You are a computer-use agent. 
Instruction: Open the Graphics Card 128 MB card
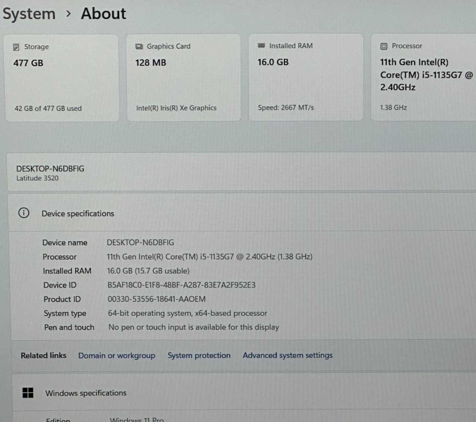pyautogui.click(x=184, y=78)
